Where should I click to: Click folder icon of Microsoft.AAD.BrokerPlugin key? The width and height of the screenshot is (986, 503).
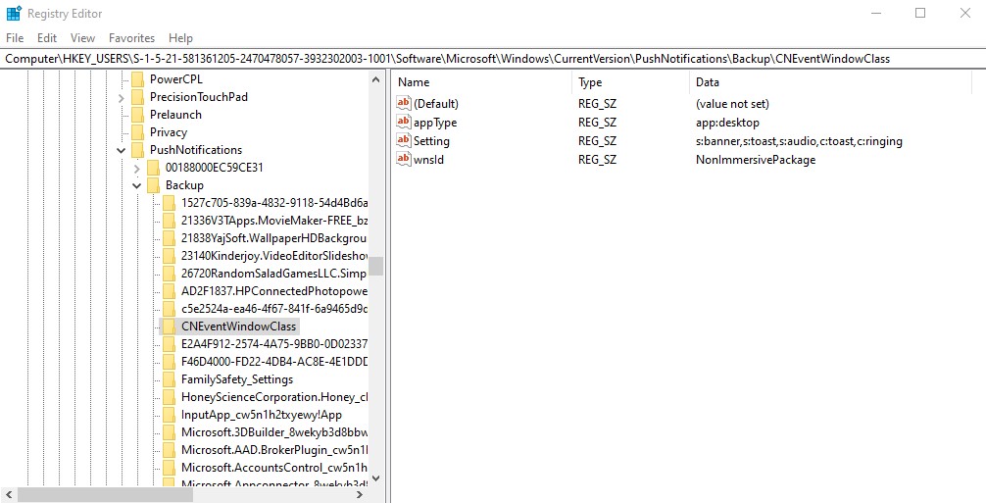coord(170,449)
